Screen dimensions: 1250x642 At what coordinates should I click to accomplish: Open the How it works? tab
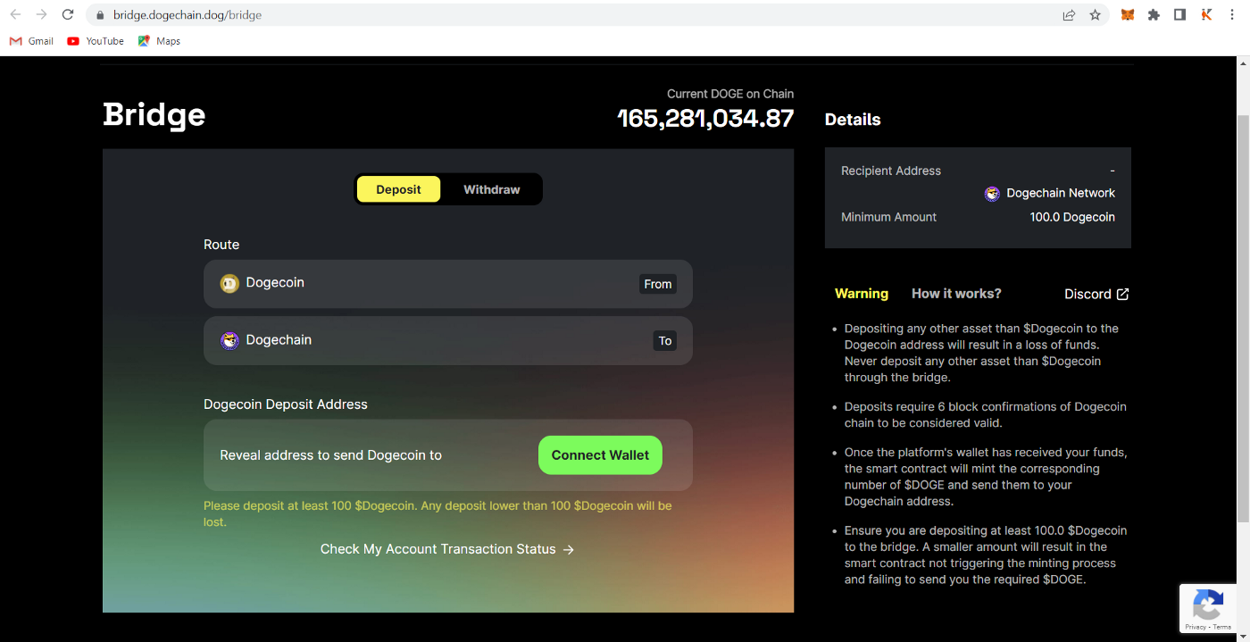coord(956,294)
